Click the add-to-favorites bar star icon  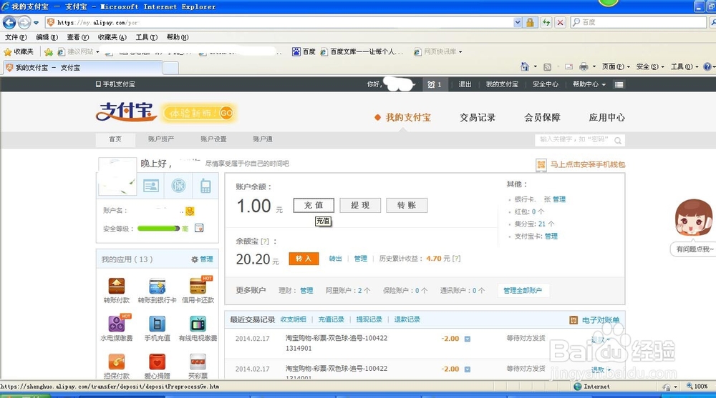(49, 52)
